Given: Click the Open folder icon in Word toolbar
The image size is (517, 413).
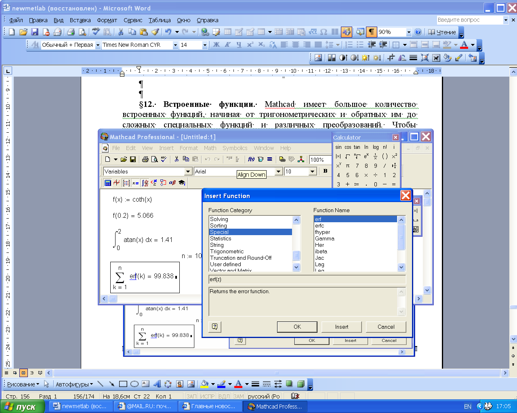Looking at the screenshot, I should (23, 32).
